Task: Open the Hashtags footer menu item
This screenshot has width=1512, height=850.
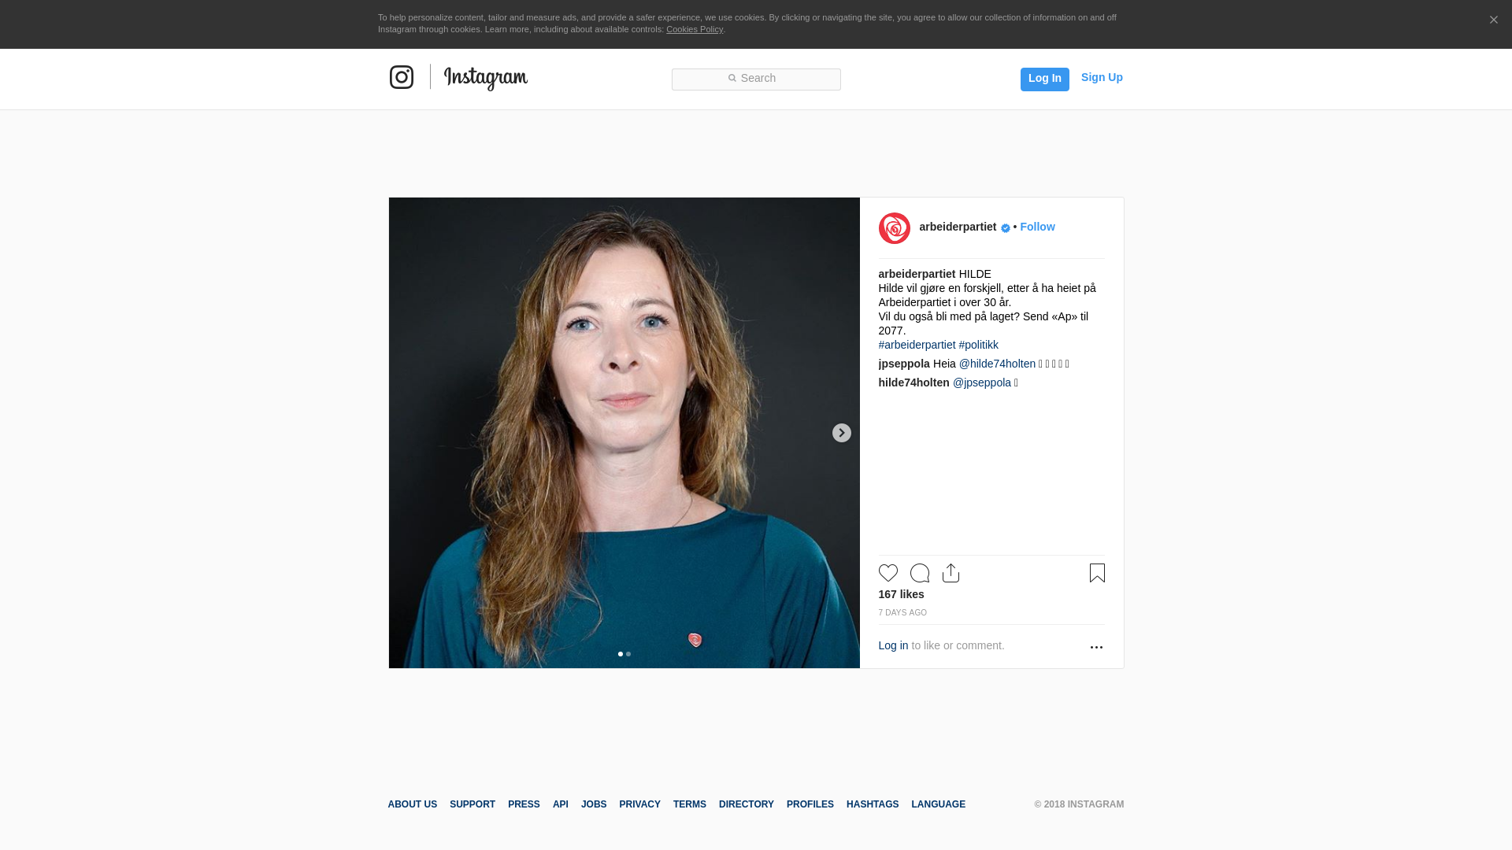Action: tap(872, 804)
